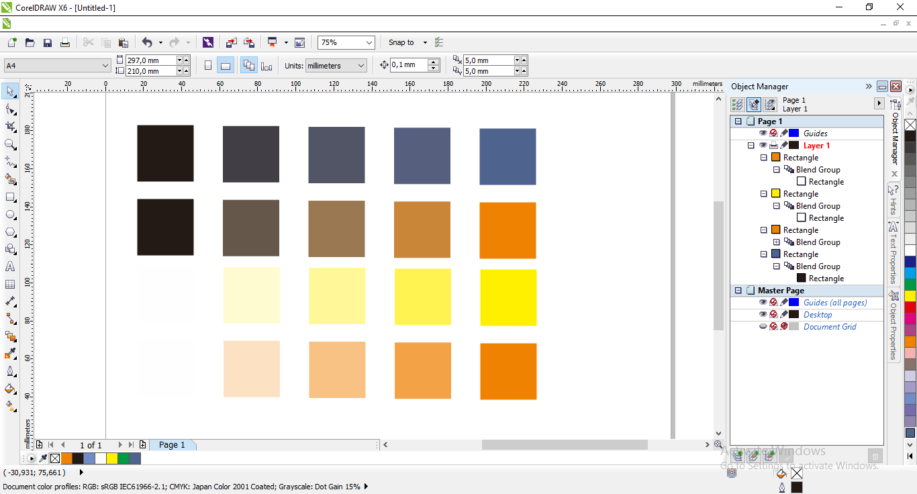Select the Shape tool
The height and width of the screenshot is (494, 917).
[x=10, y=109]
